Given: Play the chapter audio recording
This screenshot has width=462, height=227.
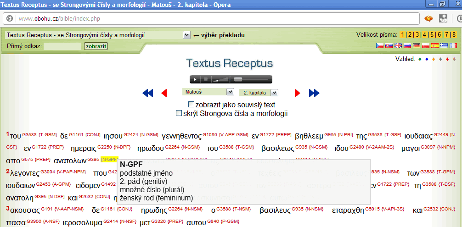Looking at the screenshot, I should point(195,79).
